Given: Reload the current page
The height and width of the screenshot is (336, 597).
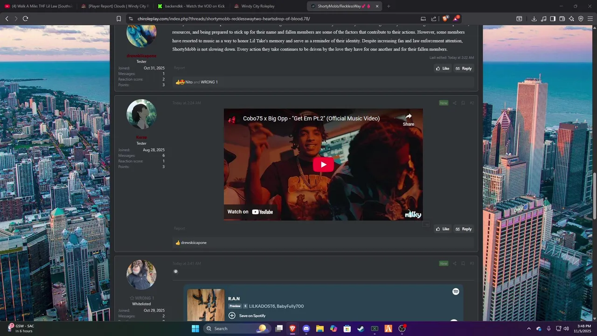Looking at the screenshot, I should (25, 19).
